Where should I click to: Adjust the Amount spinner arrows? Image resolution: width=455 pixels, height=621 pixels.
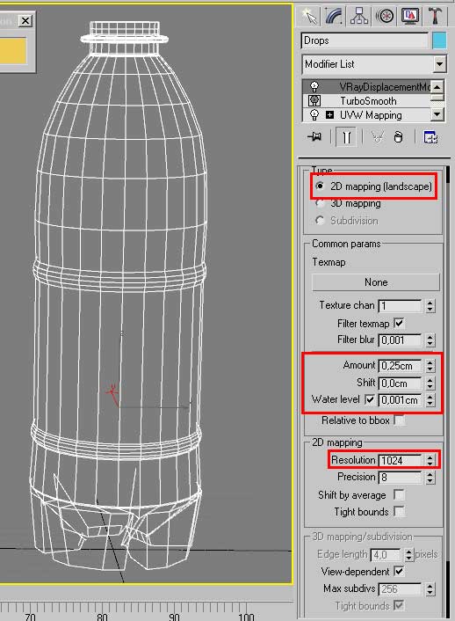[430, 366]
